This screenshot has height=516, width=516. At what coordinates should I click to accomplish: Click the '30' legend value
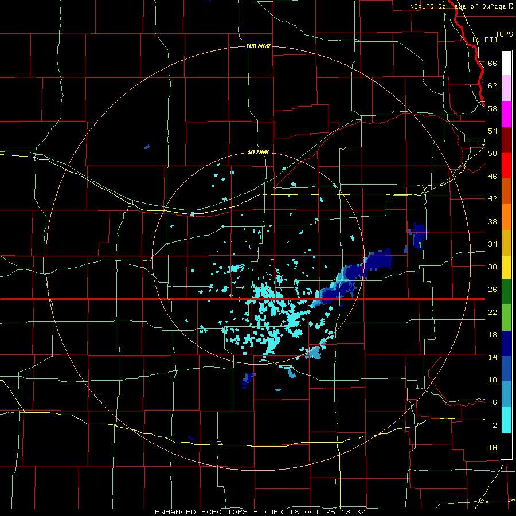(492, 267)
